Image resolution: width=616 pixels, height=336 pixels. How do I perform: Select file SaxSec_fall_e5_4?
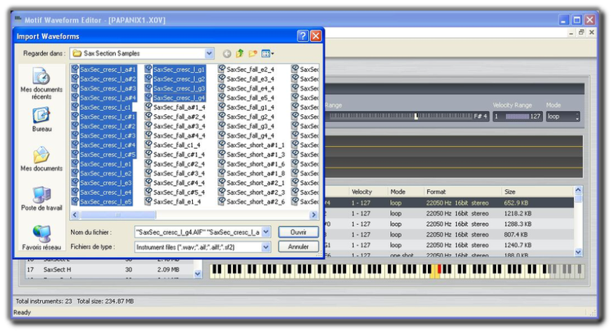pyautogui.click(x=250, y=98)
